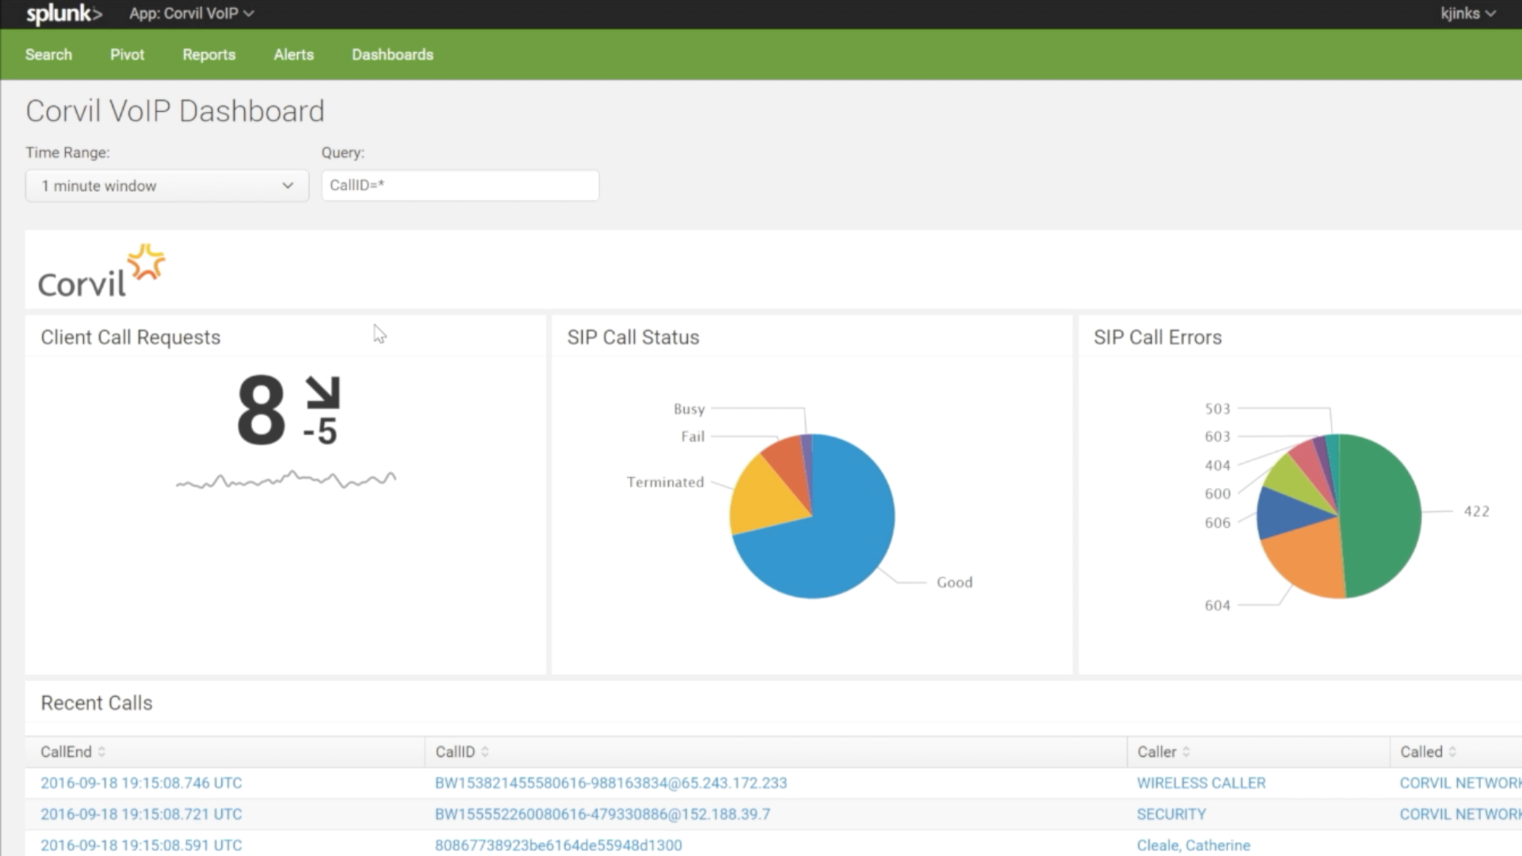Click the 404 error label

[1217, 465]
